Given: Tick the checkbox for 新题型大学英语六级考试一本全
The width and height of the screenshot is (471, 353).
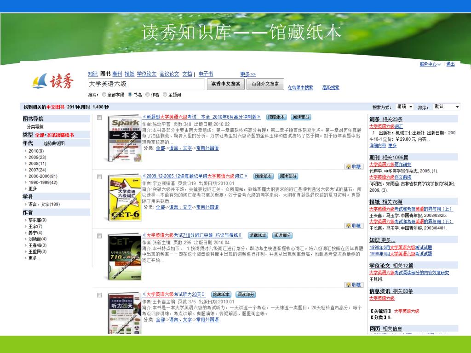Looking at the screenshot, I should (99, 118).
